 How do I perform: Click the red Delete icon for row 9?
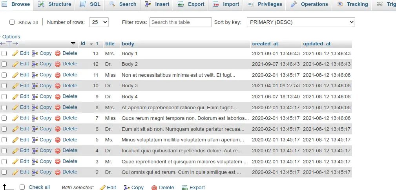[x=58, y=96]
